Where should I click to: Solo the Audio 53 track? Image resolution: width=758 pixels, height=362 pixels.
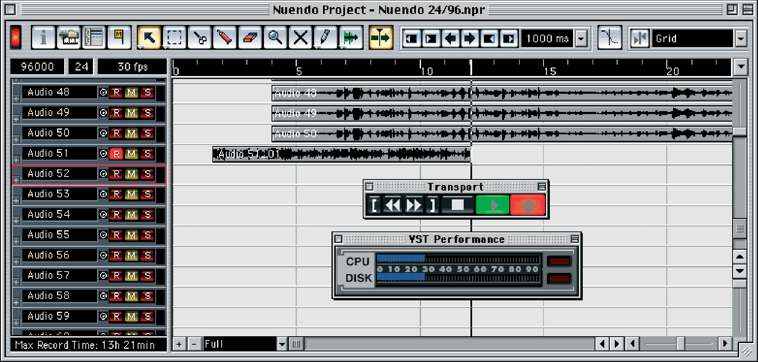tap(147, 194)
